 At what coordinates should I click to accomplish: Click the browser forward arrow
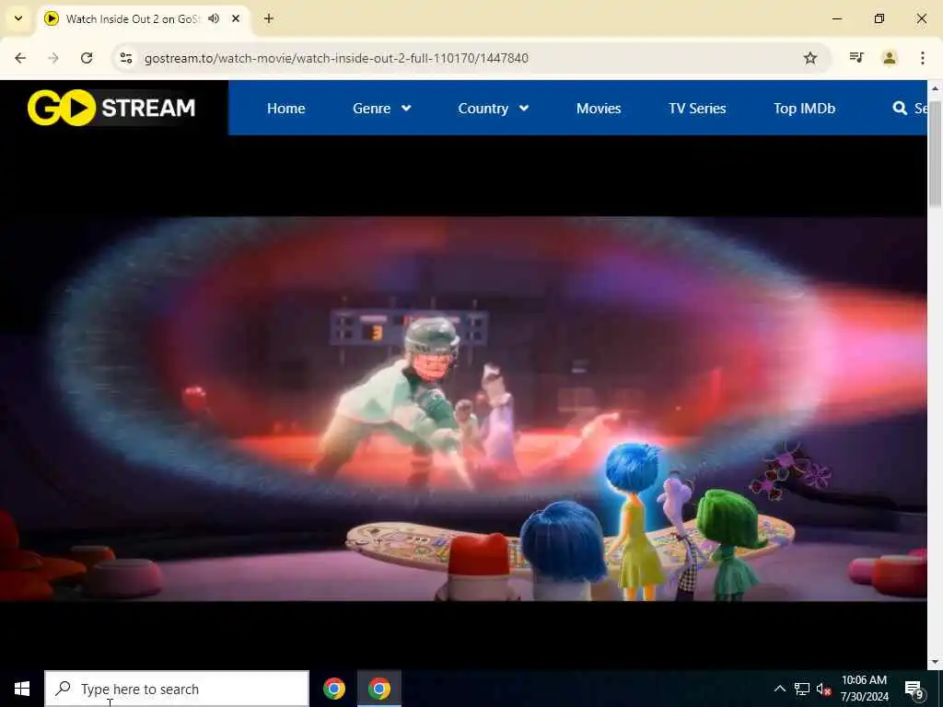(x=53, y=58)
